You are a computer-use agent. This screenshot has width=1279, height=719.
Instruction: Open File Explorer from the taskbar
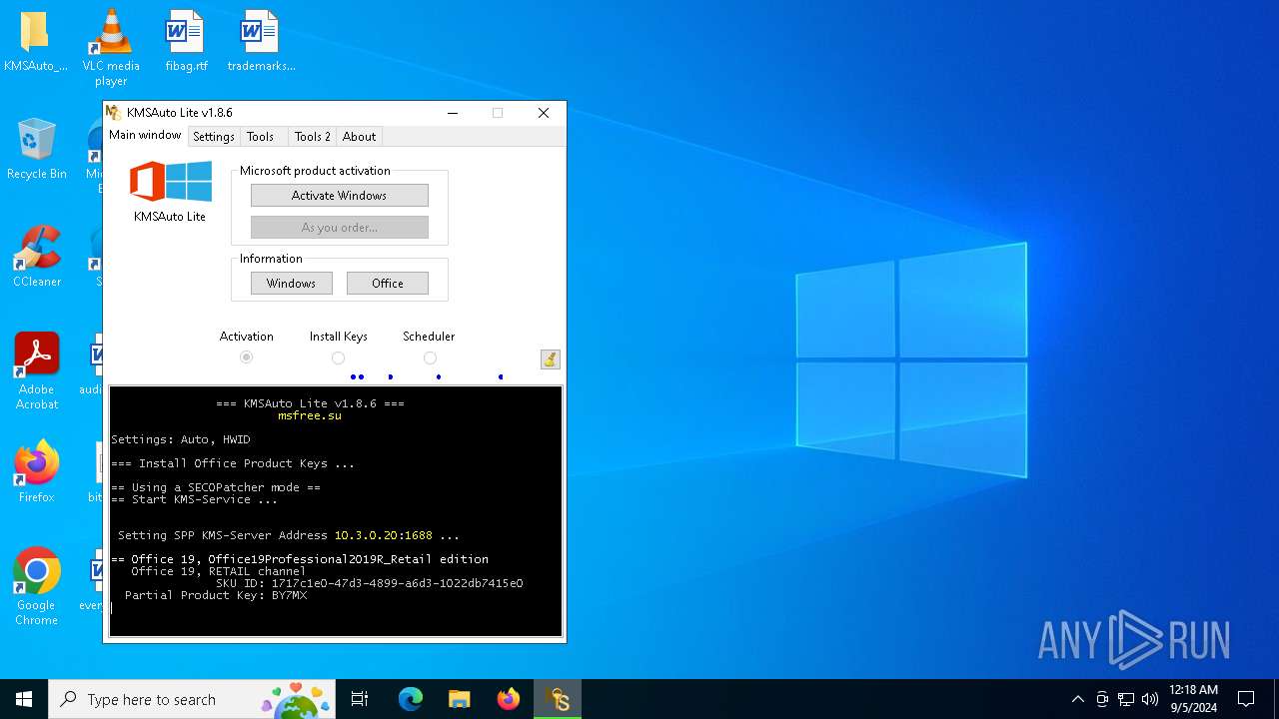tap(459, 699)
